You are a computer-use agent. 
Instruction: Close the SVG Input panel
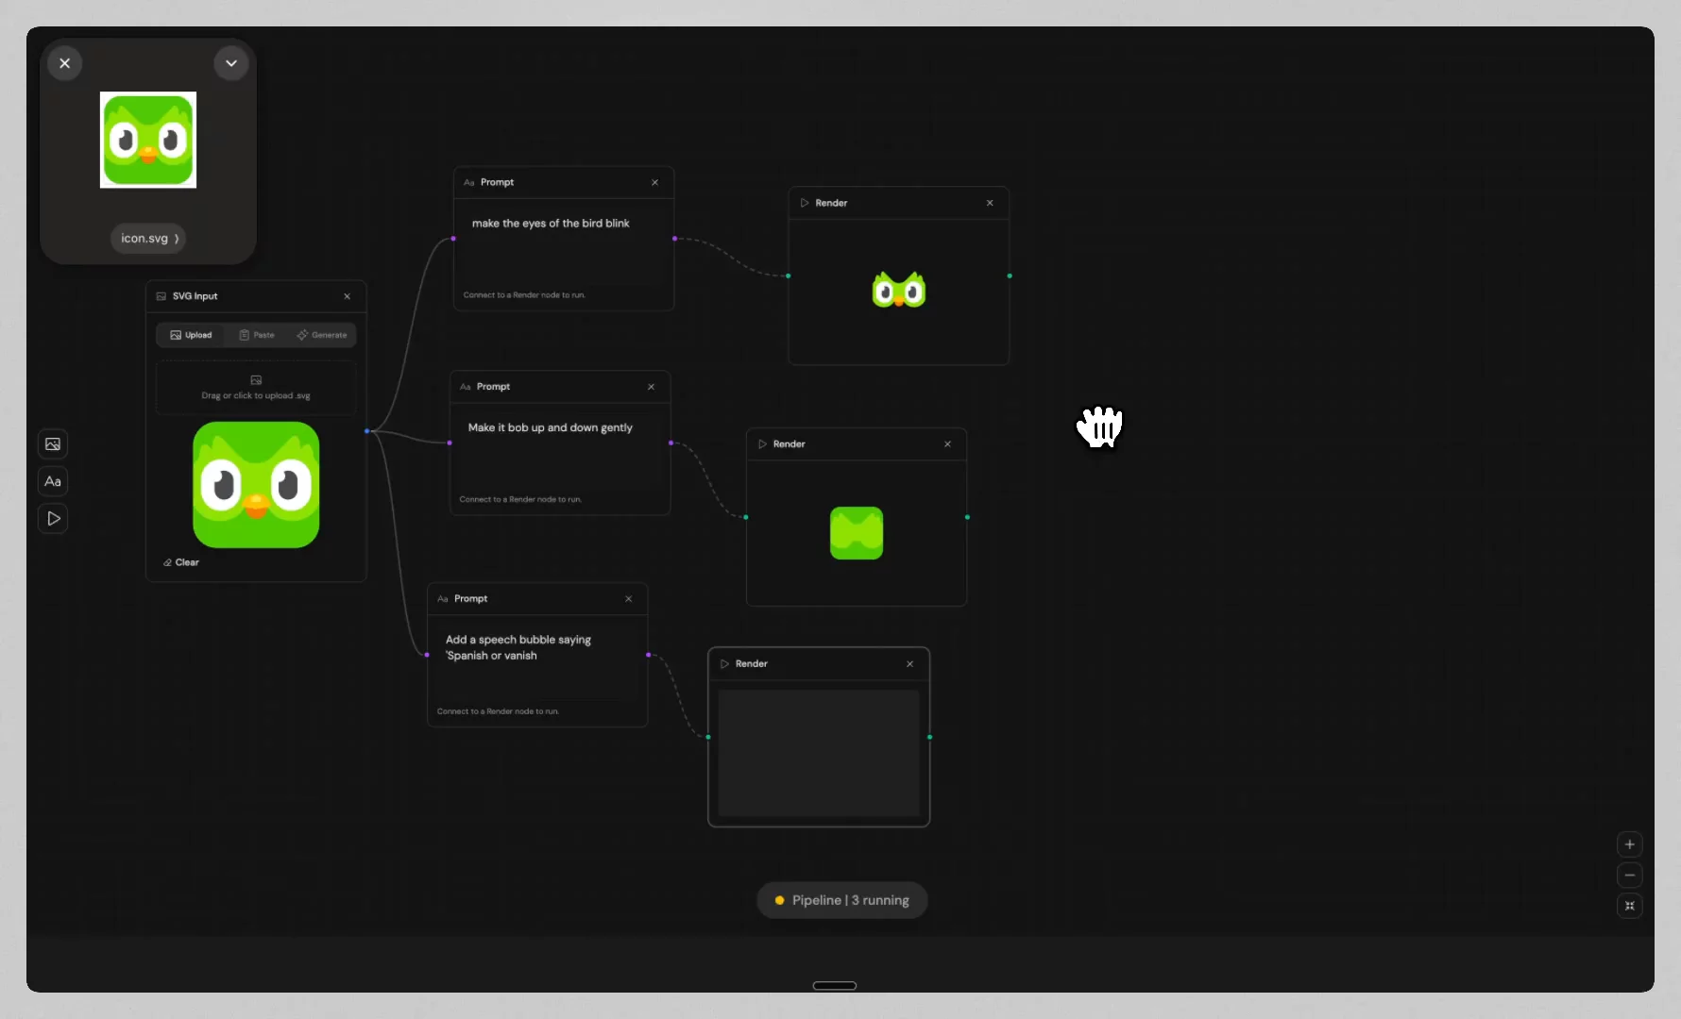347,296
